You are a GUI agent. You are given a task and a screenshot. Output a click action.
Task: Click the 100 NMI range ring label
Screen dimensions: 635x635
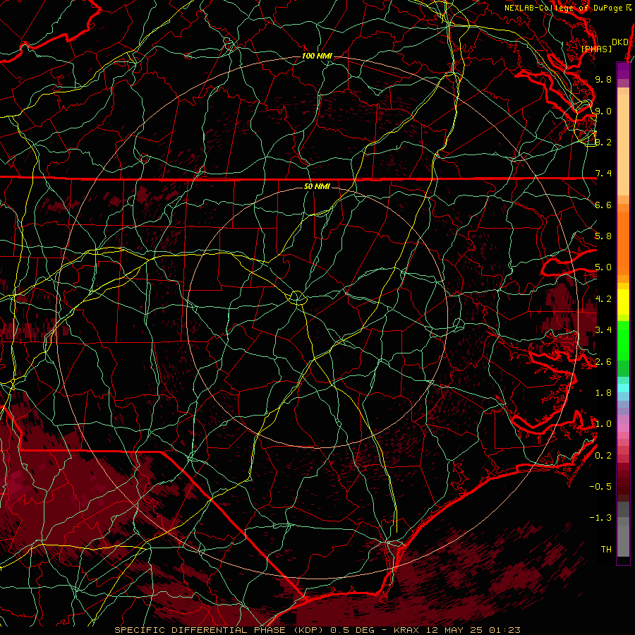click(317, 56)
